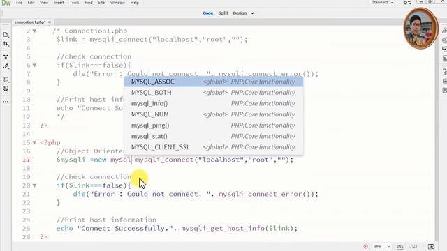The width and height of the screenshot is (447, 251).
Task: Choose MYSQL_BOTH from autocomplete list
Action: [214, 93]
